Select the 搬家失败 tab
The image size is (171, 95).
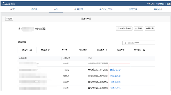(121, 50)
